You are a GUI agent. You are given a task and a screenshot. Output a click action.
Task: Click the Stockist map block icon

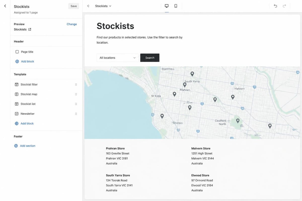pyautogui.click(x=17, y=94)
